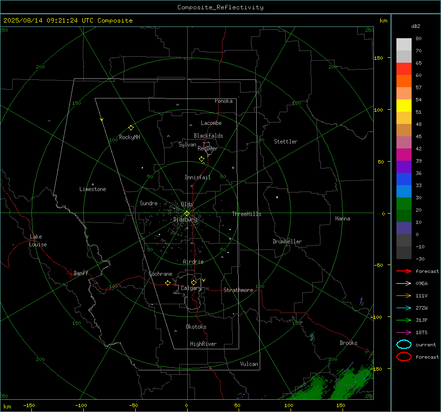Select the magenta 18TS arrow in legend
441x412 pixels.
tap(404, 333)
